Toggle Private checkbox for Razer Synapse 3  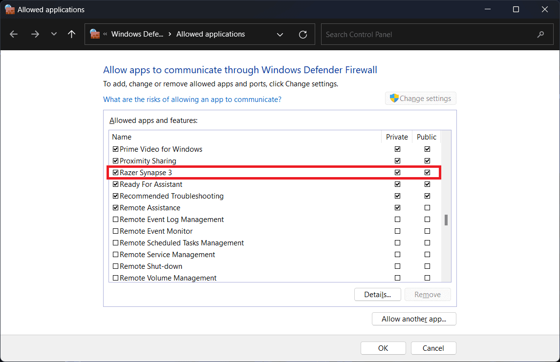click(397, 173)
